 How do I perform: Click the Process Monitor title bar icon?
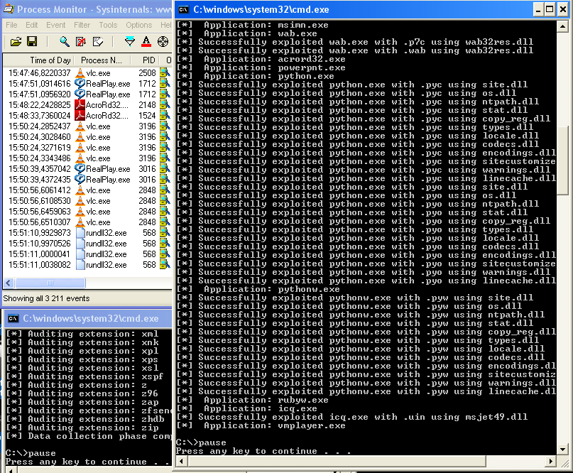[x=9, y=9]
